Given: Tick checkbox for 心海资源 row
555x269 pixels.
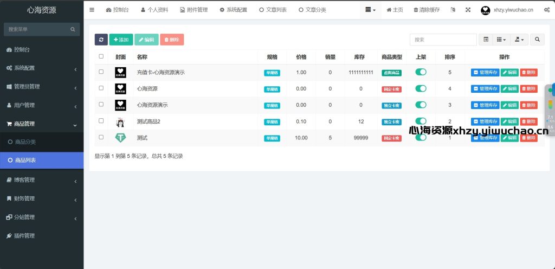Looking at the screenshot, I should 101,88.
